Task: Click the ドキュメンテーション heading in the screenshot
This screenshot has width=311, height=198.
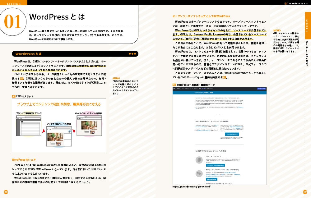Action: click(x=213, y=156)
